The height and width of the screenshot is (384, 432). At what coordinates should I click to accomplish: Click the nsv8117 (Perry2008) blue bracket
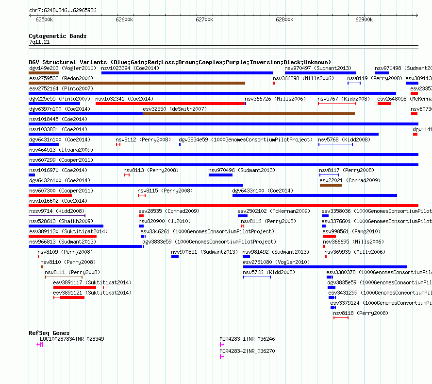coord(329,175)
